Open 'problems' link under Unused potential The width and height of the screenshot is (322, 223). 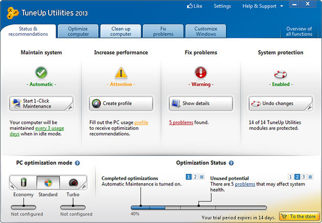click(x=245, y=184)
